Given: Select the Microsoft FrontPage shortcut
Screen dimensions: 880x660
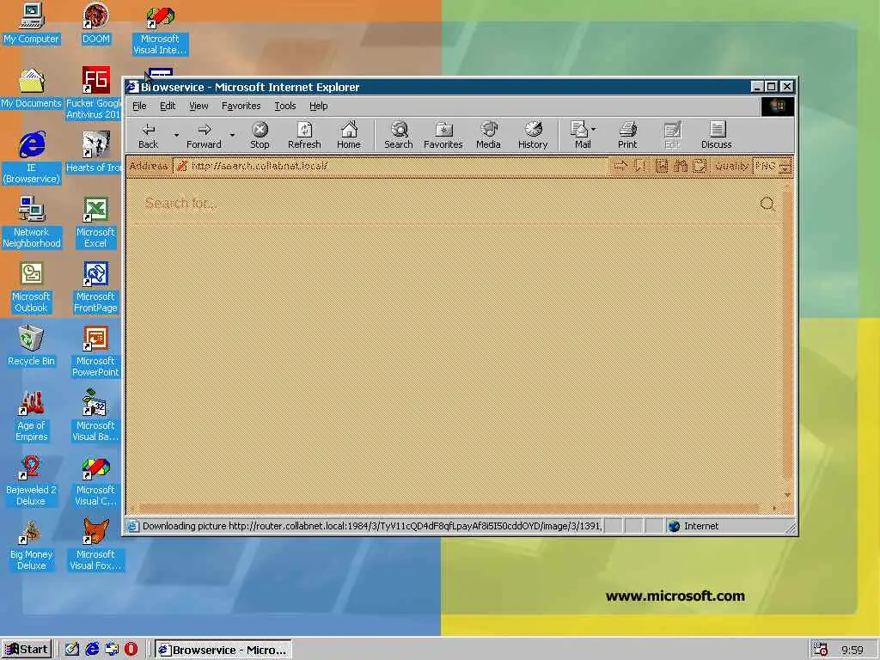Looking at the screenshot, I should pyautogui.click(x=95, y=287).
